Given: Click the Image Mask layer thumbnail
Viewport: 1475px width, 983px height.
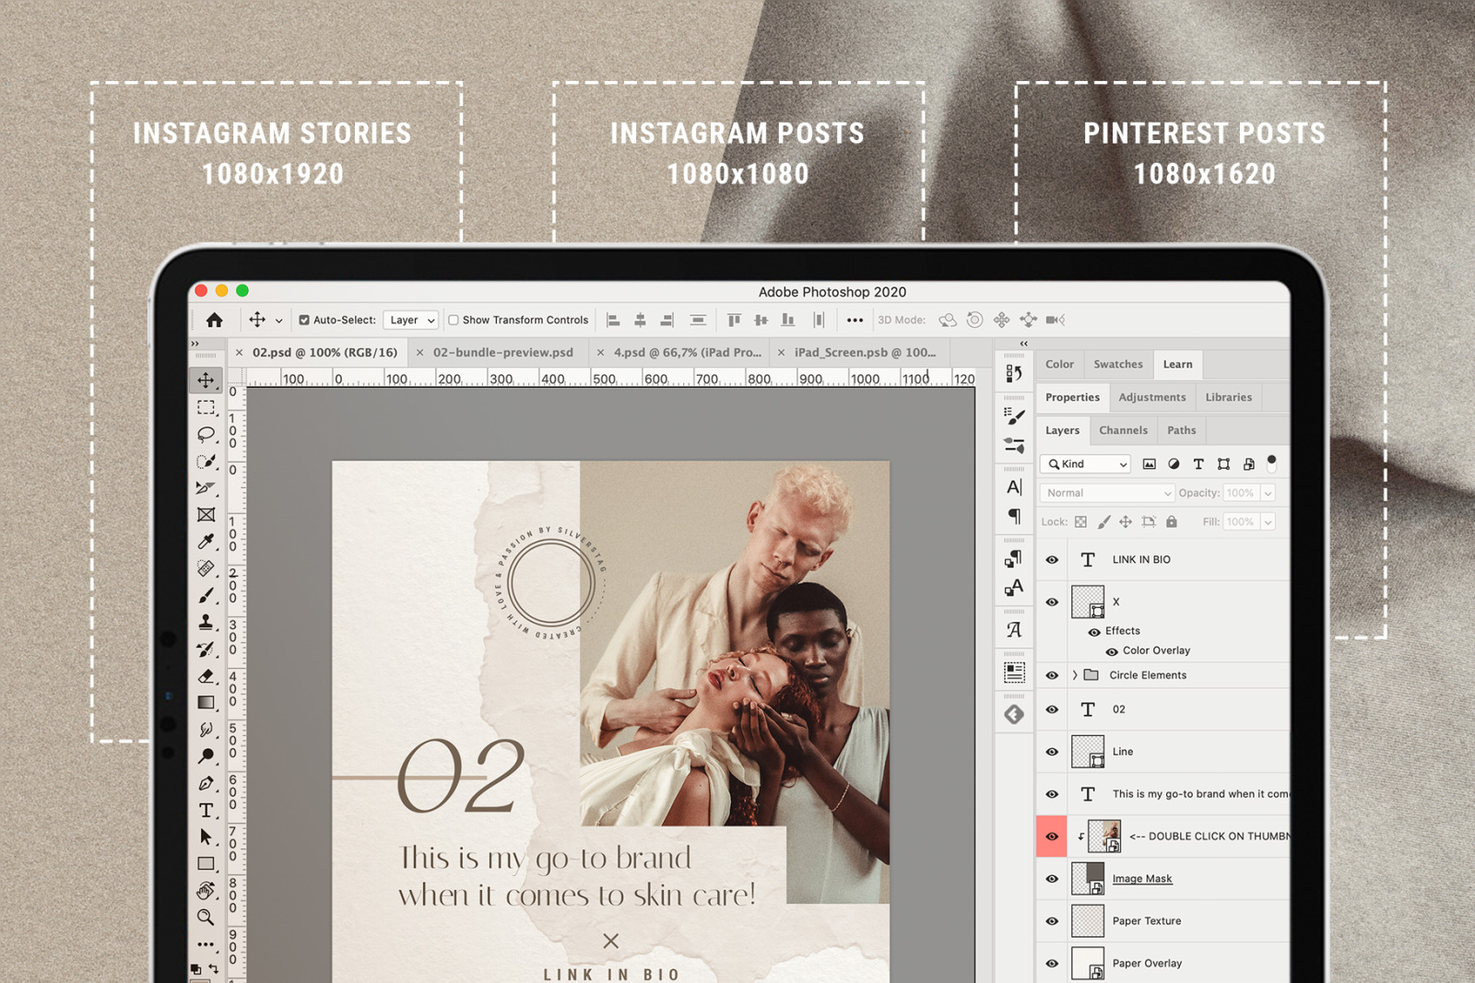Looking at the screenshot, I should 1088,879.
